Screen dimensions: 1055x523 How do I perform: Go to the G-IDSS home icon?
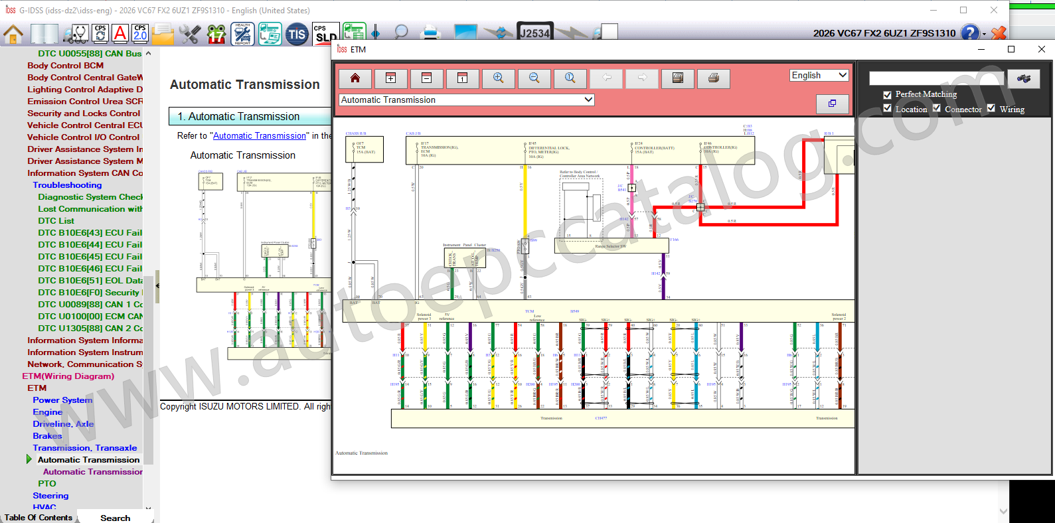click(x=13, y=34)
